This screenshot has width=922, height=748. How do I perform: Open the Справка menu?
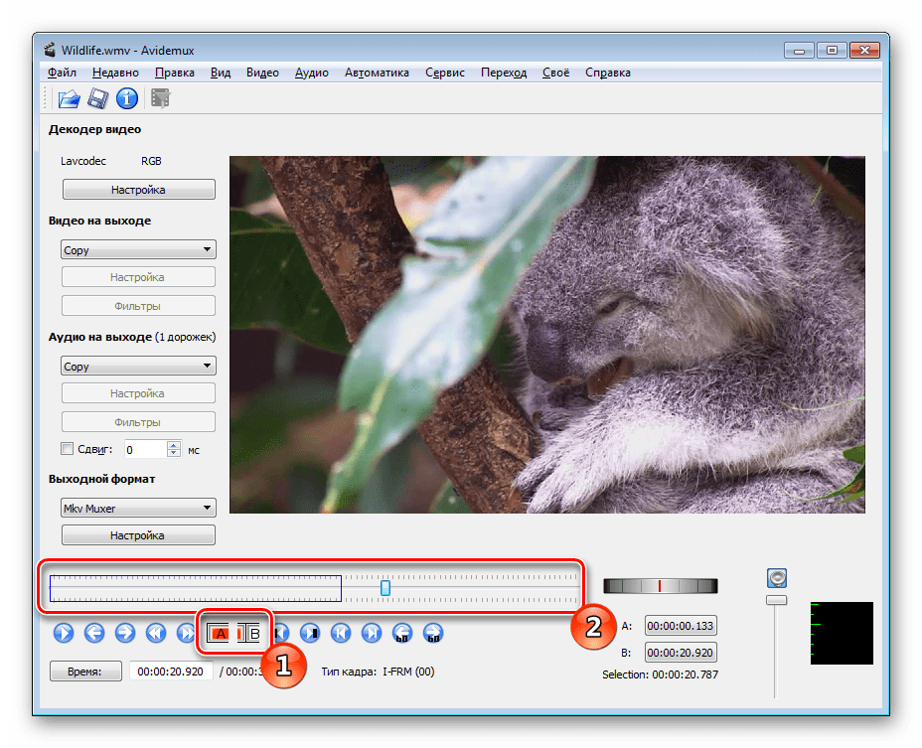[607, 73]
